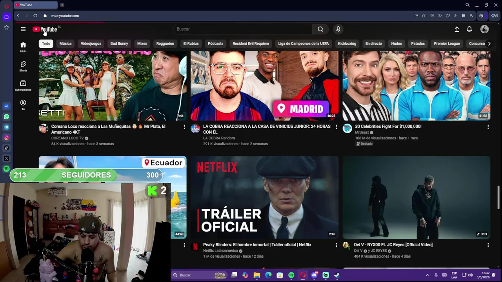Open the Netflix Latinoamérica channel link
Viewport: 502px width, 282px height.
(220, 251)
